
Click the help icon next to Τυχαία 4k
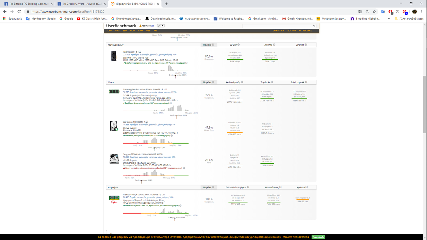[x=272, y=82]
